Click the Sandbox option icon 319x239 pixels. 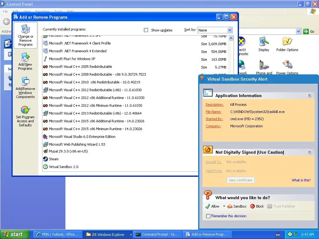pos(230,206)
